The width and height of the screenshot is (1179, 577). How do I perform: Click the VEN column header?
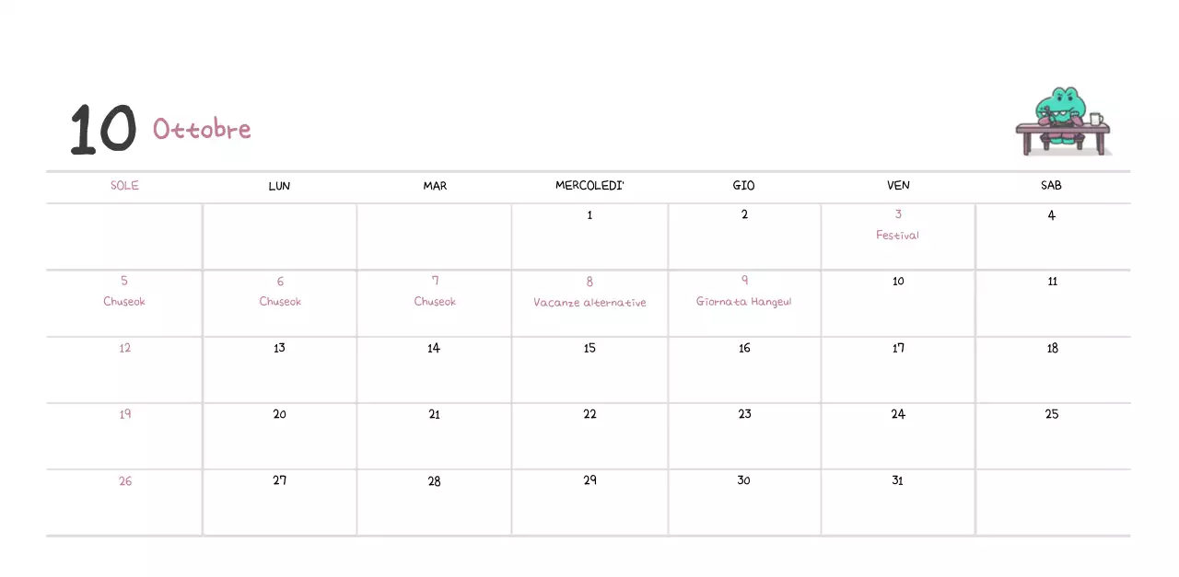pos(898,185)
